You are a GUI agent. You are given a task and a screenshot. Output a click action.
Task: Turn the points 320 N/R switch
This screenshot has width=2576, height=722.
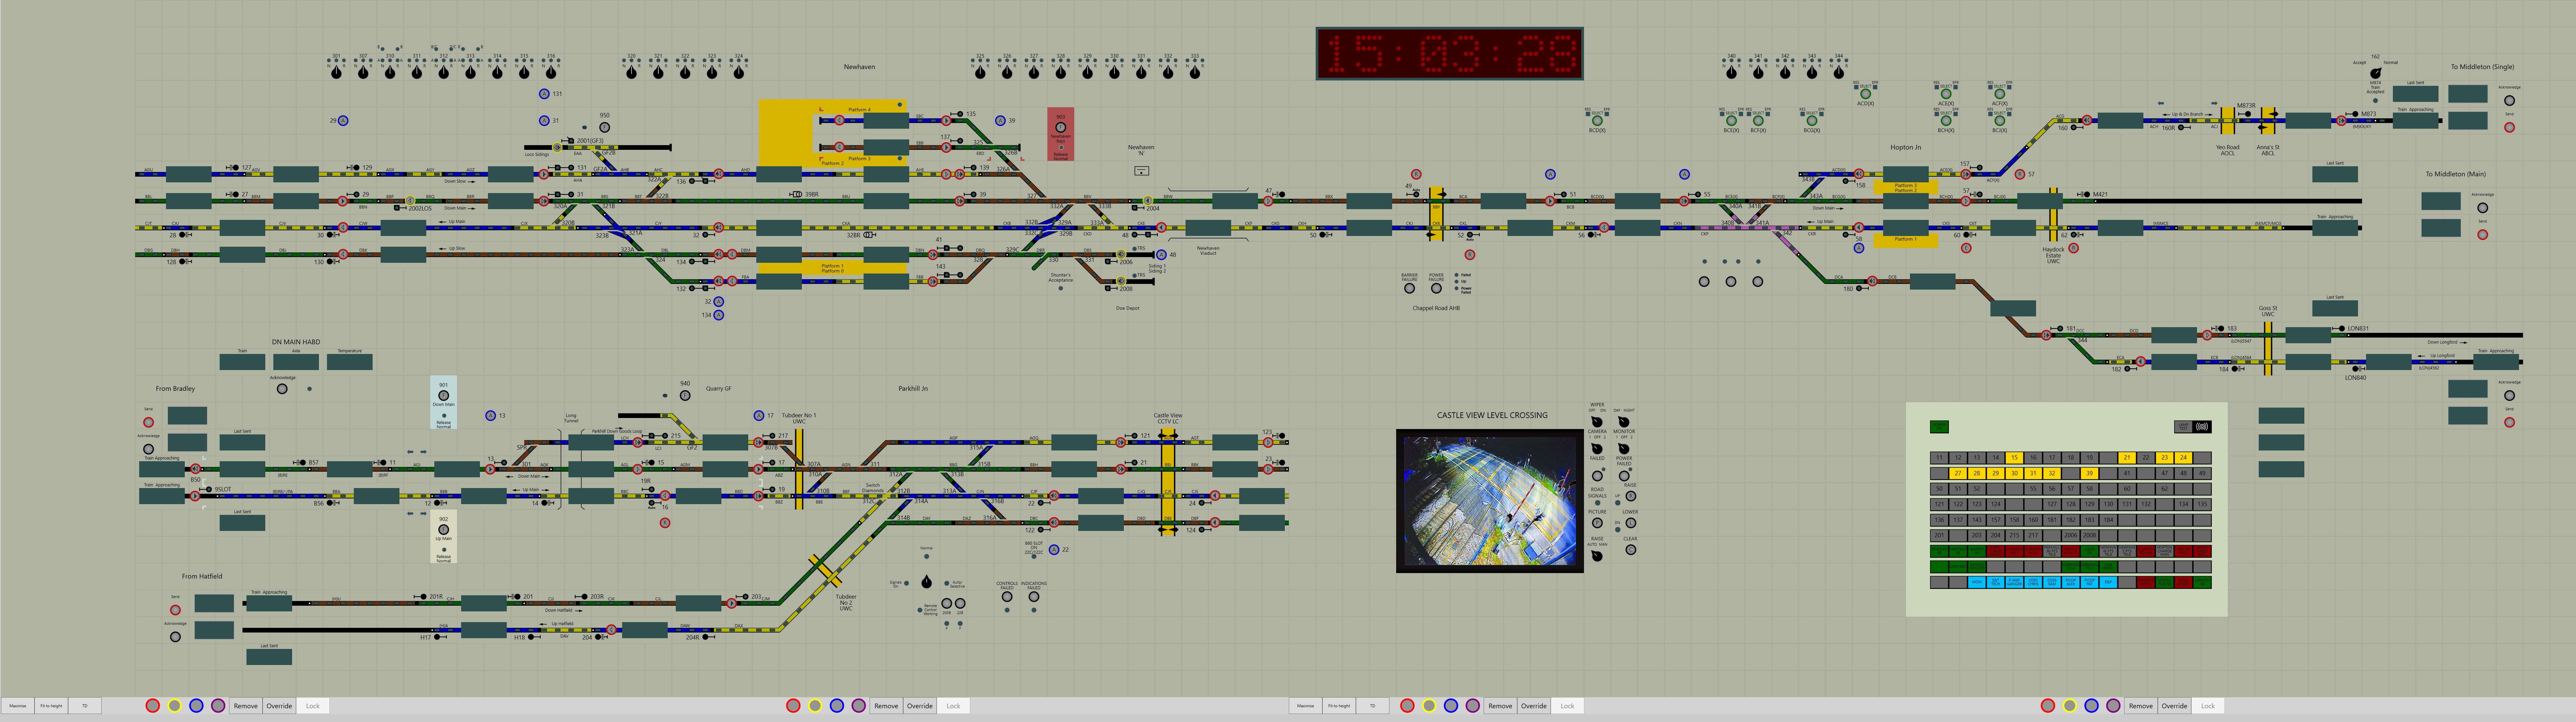(x=631, y=72)
